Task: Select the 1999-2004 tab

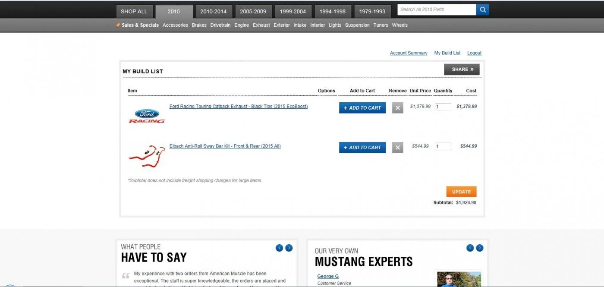Action: pos(293,12)
